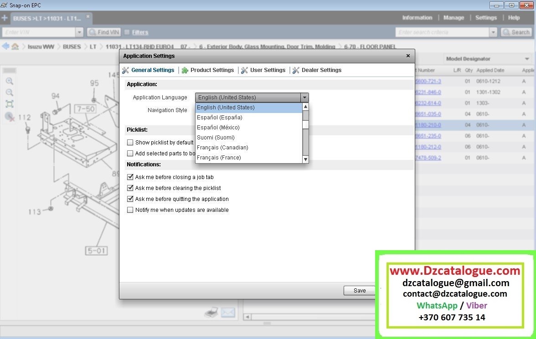Screen dimensions: 536x339
Task: Select Français (France) language
Action: pos(249,158)
